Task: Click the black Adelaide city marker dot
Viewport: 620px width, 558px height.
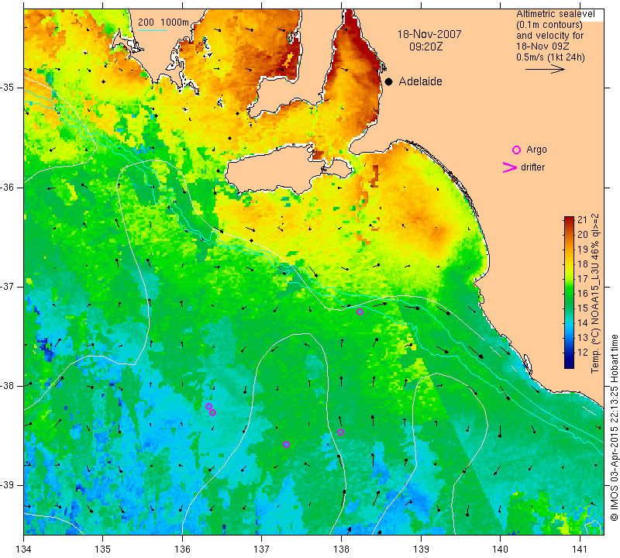Action: [x=389, y=81]
